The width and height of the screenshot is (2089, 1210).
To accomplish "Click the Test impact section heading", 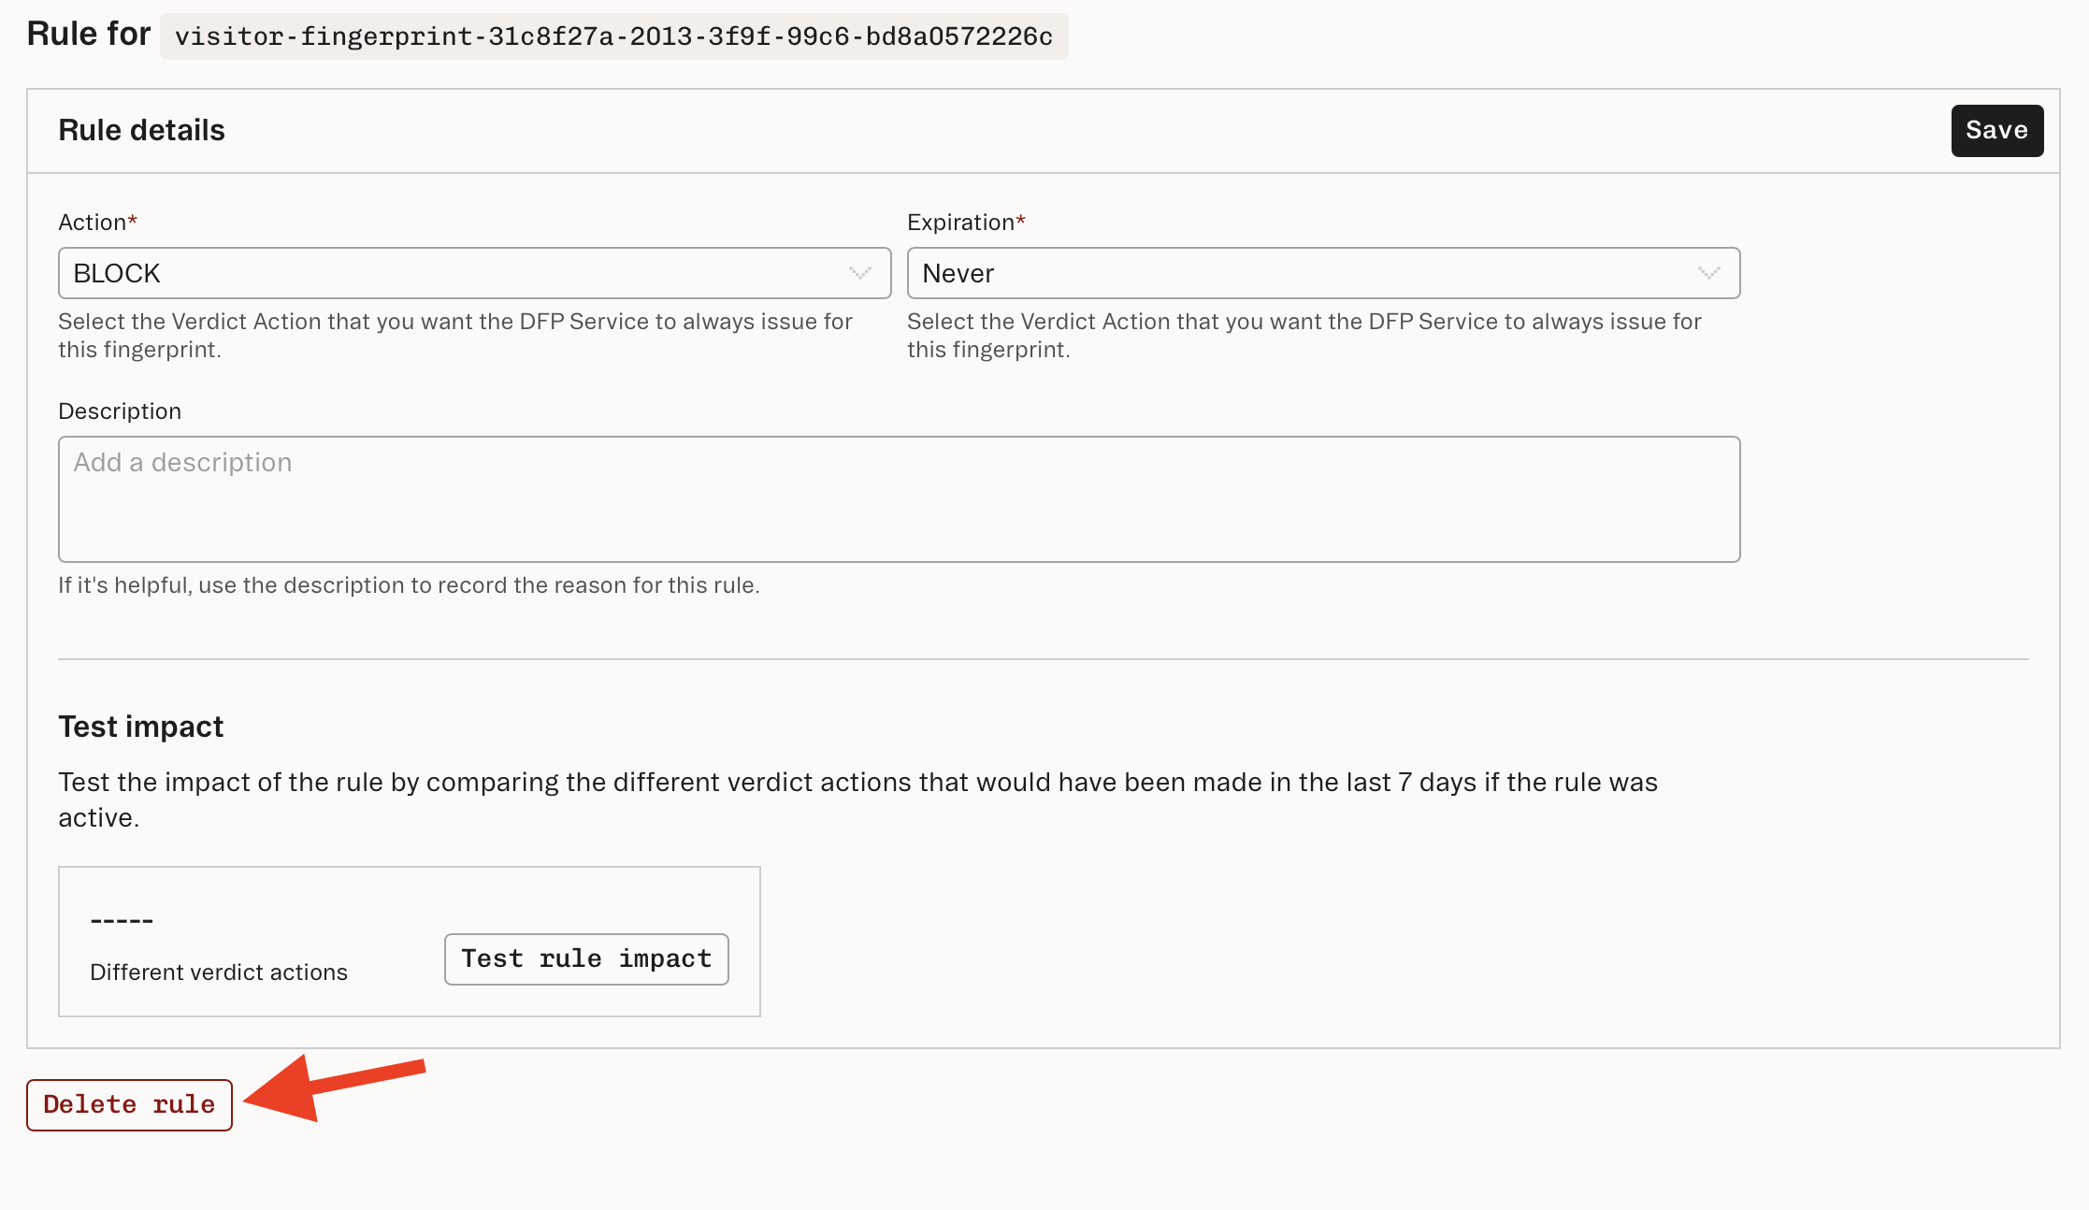I will [x=141, y=726].
